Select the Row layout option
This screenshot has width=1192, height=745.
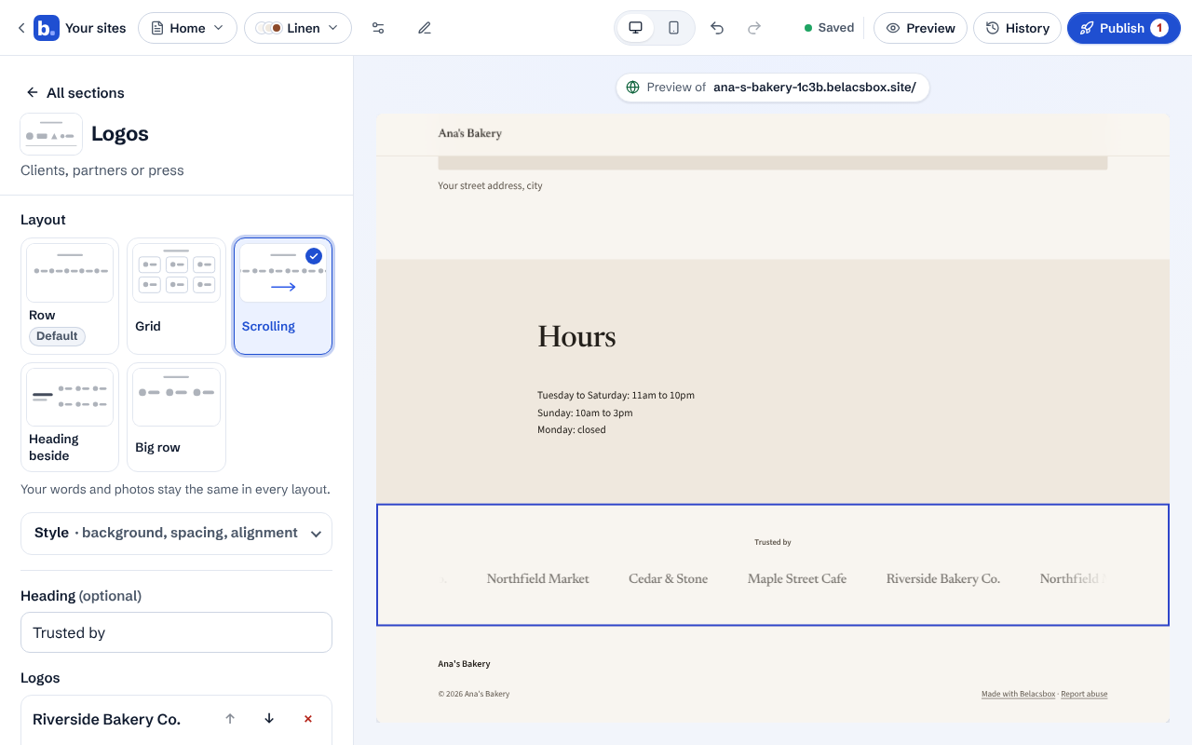[70, 295]
